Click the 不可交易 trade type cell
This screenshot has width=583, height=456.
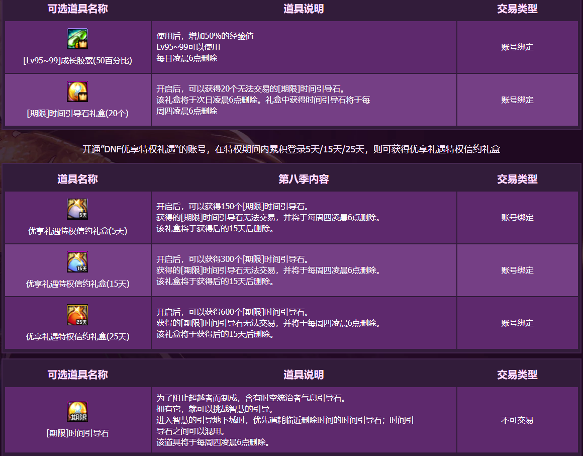(517, 420)
